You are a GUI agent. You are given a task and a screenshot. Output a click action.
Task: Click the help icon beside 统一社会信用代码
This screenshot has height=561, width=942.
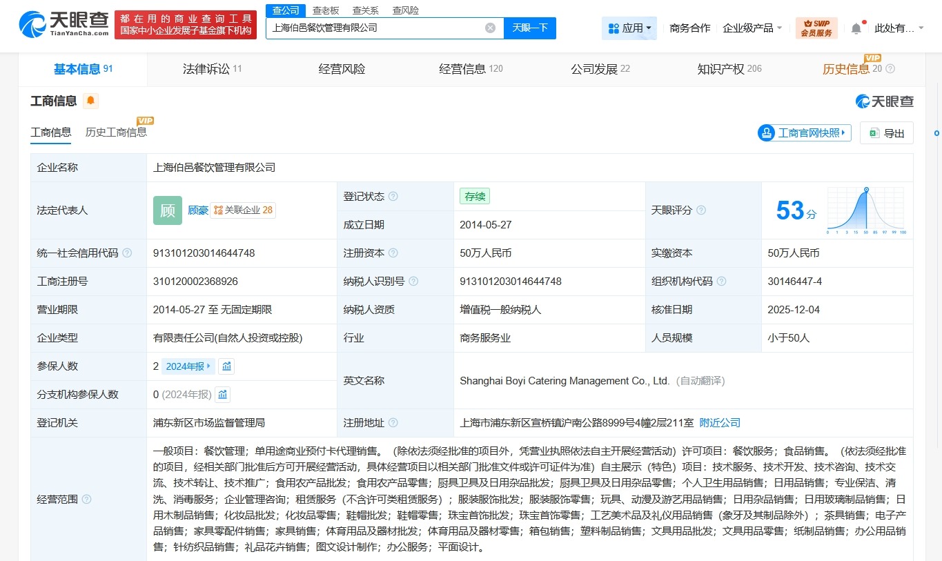pyautogui.click(x=126, y=253)
